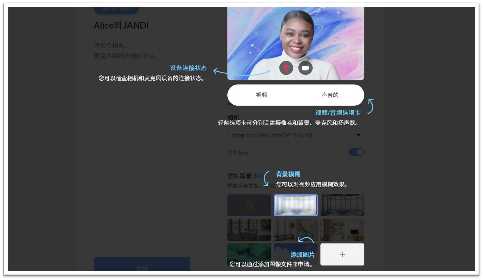Choose the dark lounge background with tall windows

342,205
